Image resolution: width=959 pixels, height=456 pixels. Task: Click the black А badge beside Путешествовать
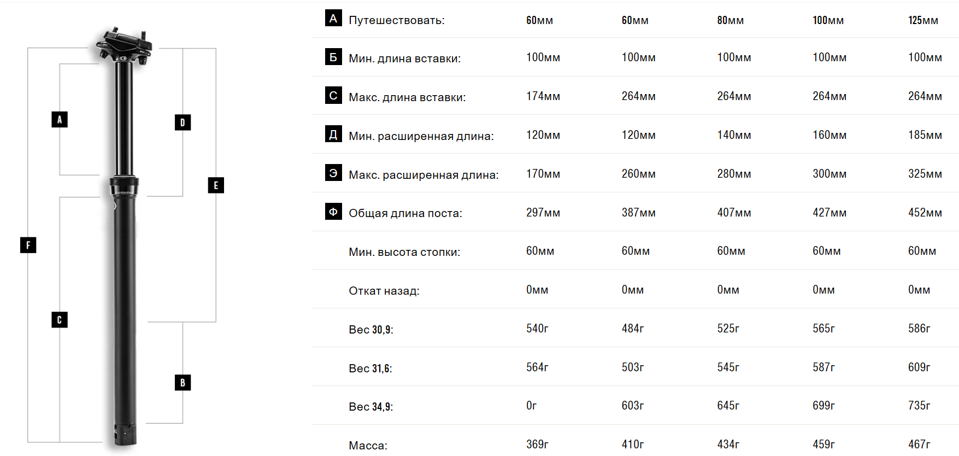coord(333,18)
